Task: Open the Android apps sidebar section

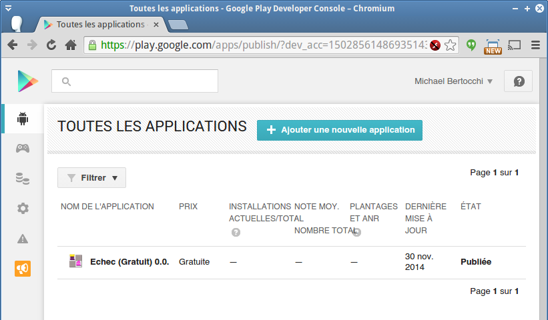Action: coord(23,119)
